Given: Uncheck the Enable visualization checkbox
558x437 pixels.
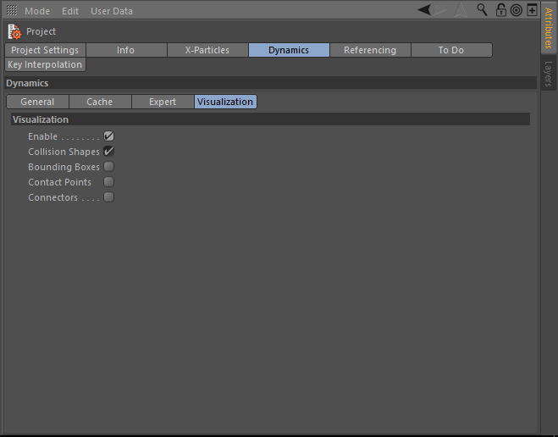Looking at the screenshot, I should click(109, 136).
